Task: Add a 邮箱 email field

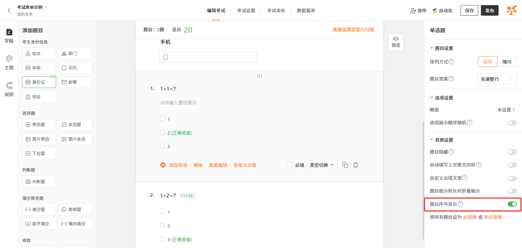Action: [x=75, y=82]
